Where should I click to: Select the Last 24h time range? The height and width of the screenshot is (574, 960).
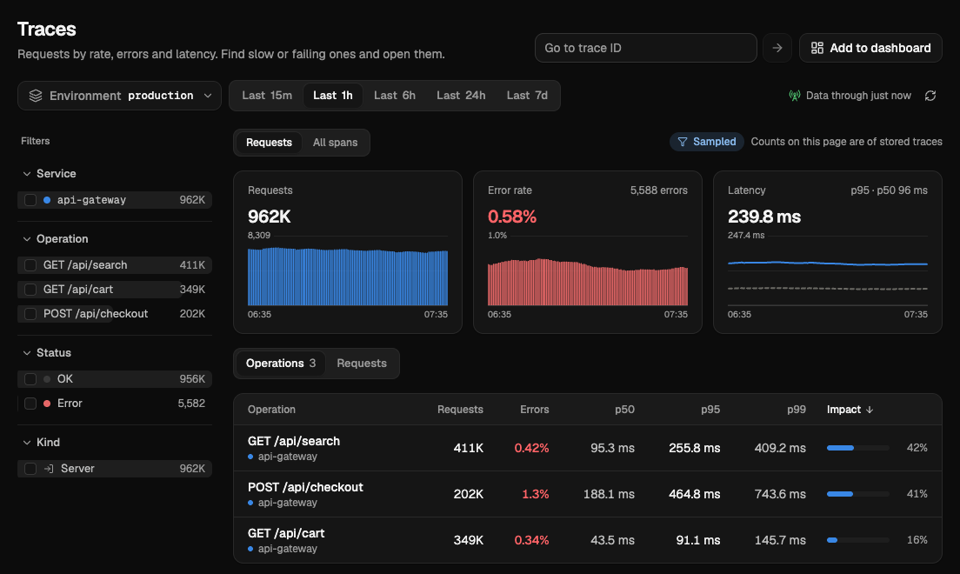tap(461, 96)
